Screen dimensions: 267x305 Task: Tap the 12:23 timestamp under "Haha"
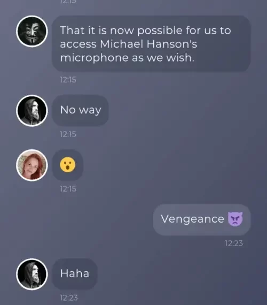69,298
